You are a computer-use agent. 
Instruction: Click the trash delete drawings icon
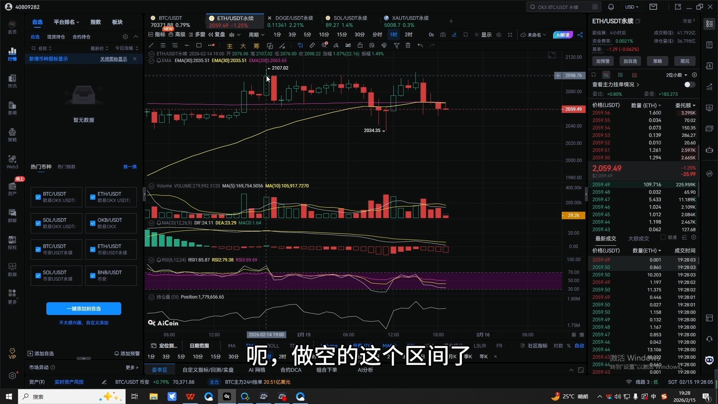[x=408, y=45]
